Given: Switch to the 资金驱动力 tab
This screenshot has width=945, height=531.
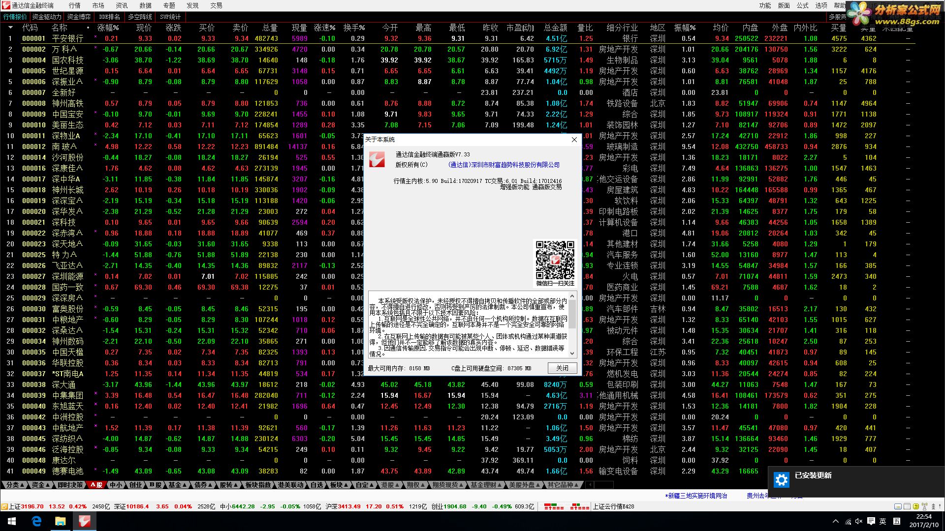Looking at the screenshot, I should [47, 17].
